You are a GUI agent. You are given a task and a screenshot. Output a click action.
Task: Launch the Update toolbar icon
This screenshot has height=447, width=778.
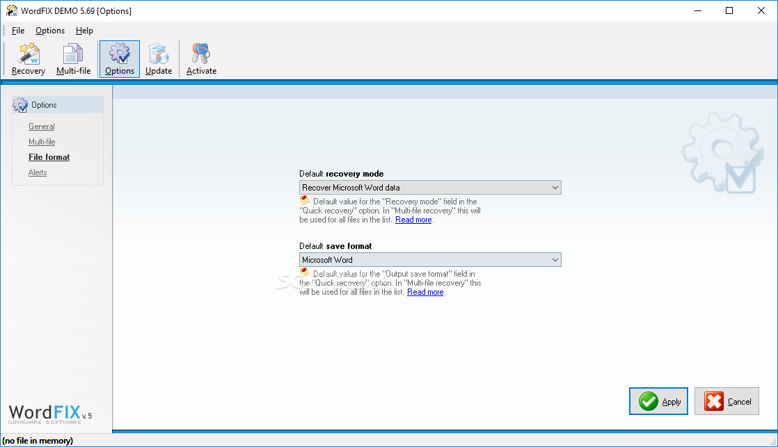click(x=159, y=59)
